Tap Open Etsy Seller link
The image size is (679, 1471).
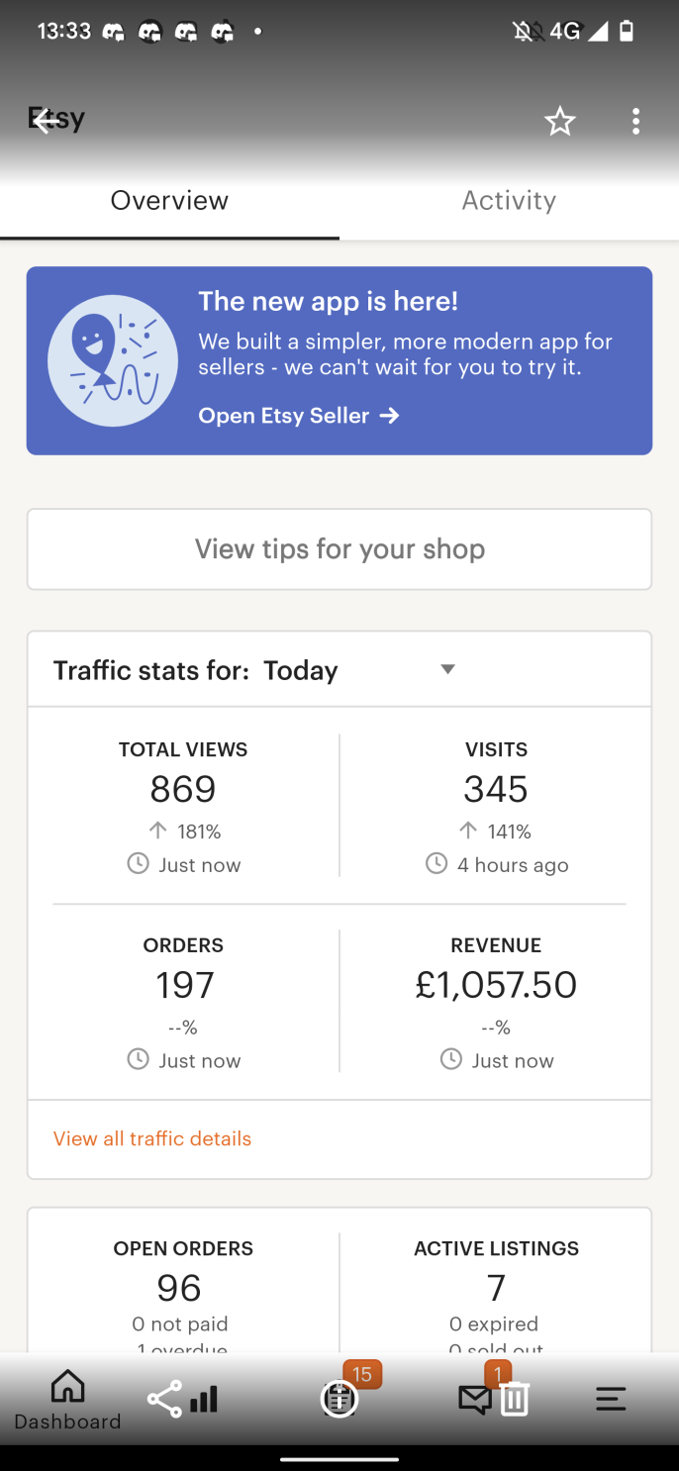click(x=298, y=416)
